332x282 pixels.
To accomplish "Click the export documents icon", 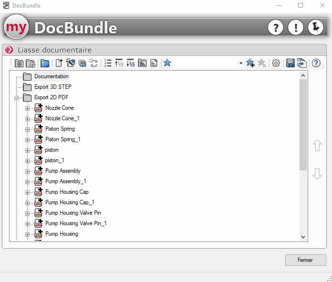I will click(x=301, y=63).
